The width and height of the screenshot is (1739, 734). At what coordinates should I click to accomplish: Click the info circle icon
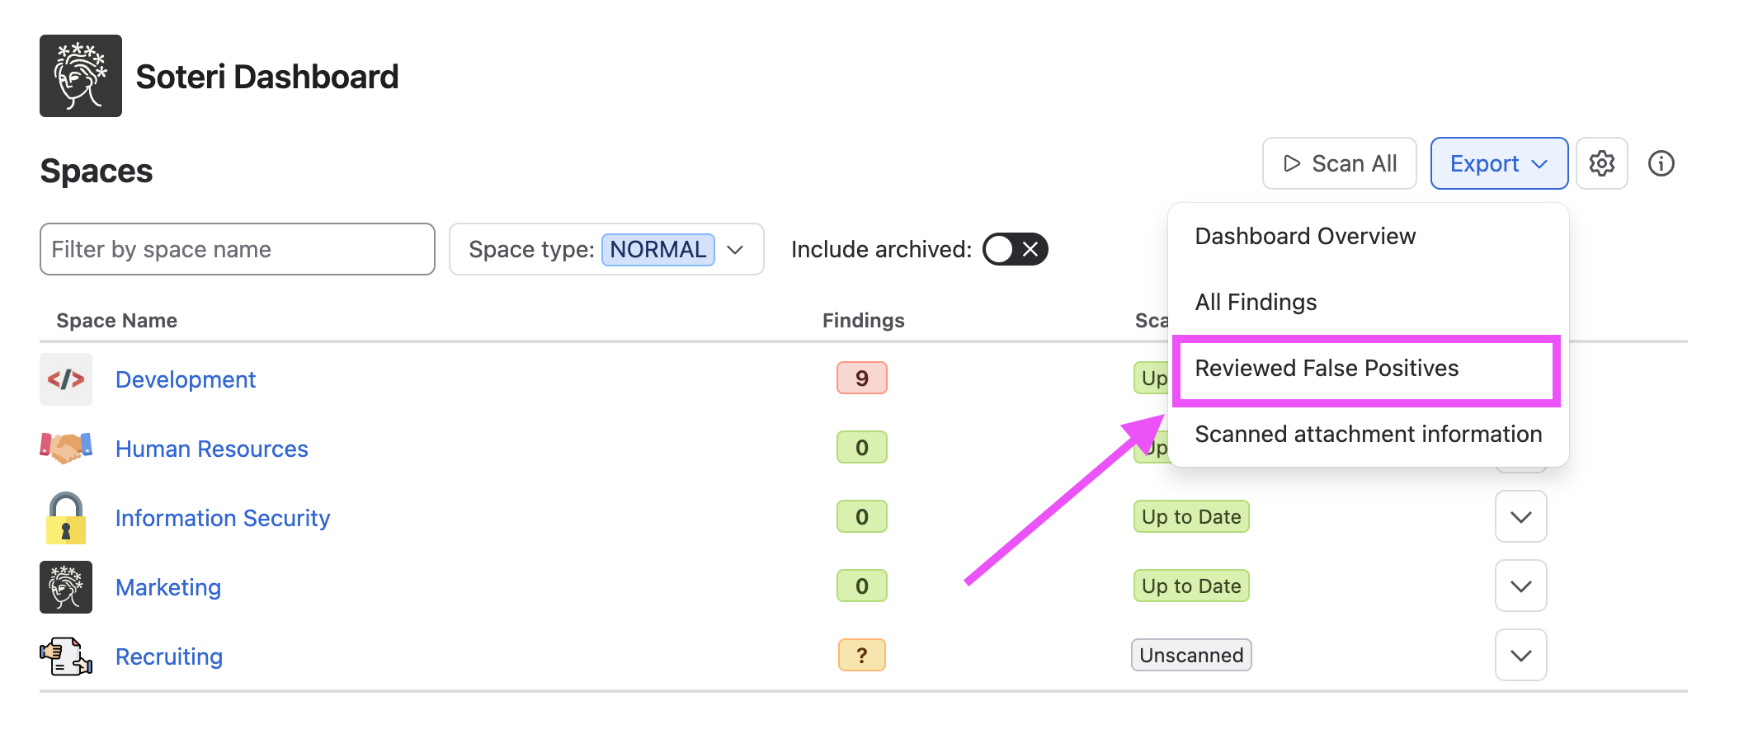[1661, 163]
